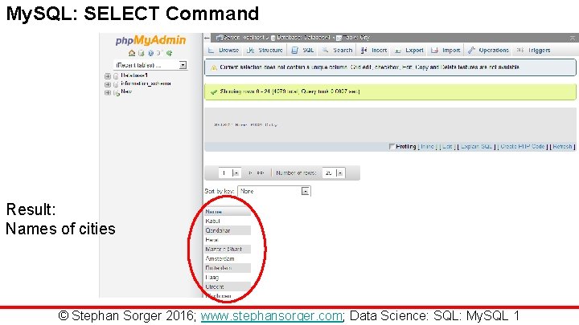Click the Insert tab icon
This screenshot has width=579, height=325.
pos(364,50)
